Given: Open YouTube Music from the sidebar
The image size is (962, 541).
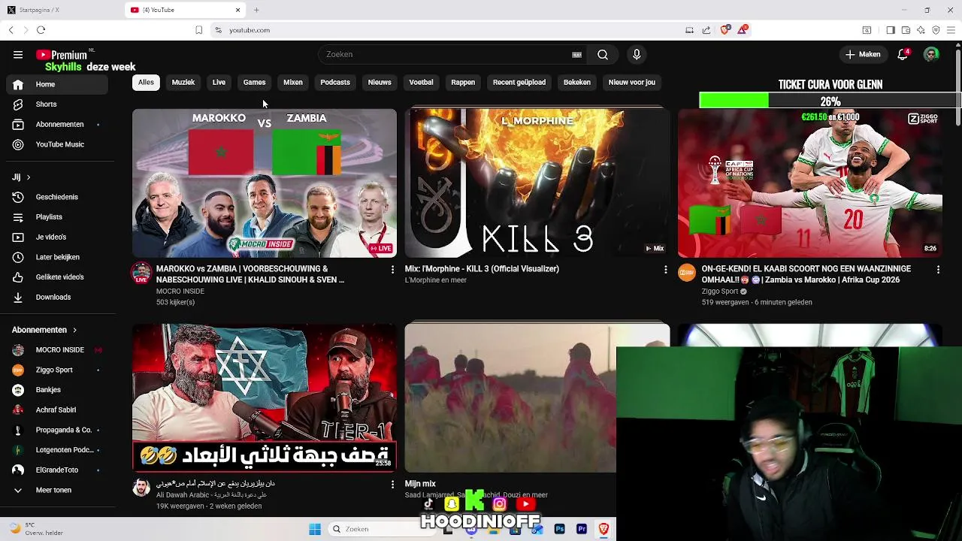Looking at the screenshot, I should (59, 144).
